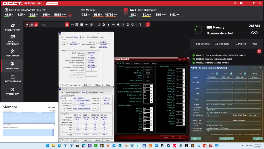Open Tools dropdown arrow in upper CPU-Z
Viewport: 264px width, 149px height.
[x=90, y=85]
